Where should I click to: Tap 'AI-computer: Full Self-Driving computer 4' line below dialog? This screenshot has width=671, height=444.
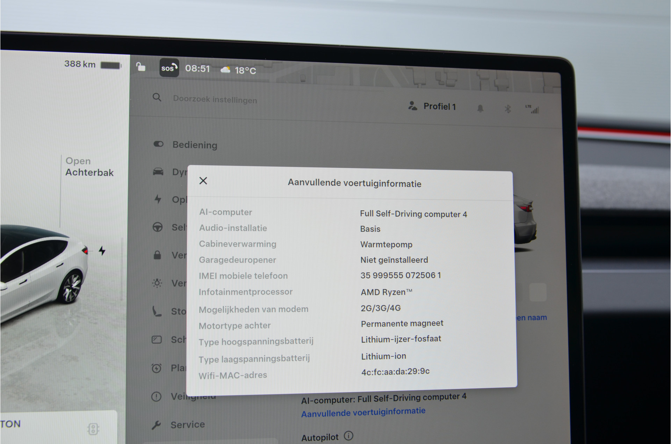click(384, 399)
